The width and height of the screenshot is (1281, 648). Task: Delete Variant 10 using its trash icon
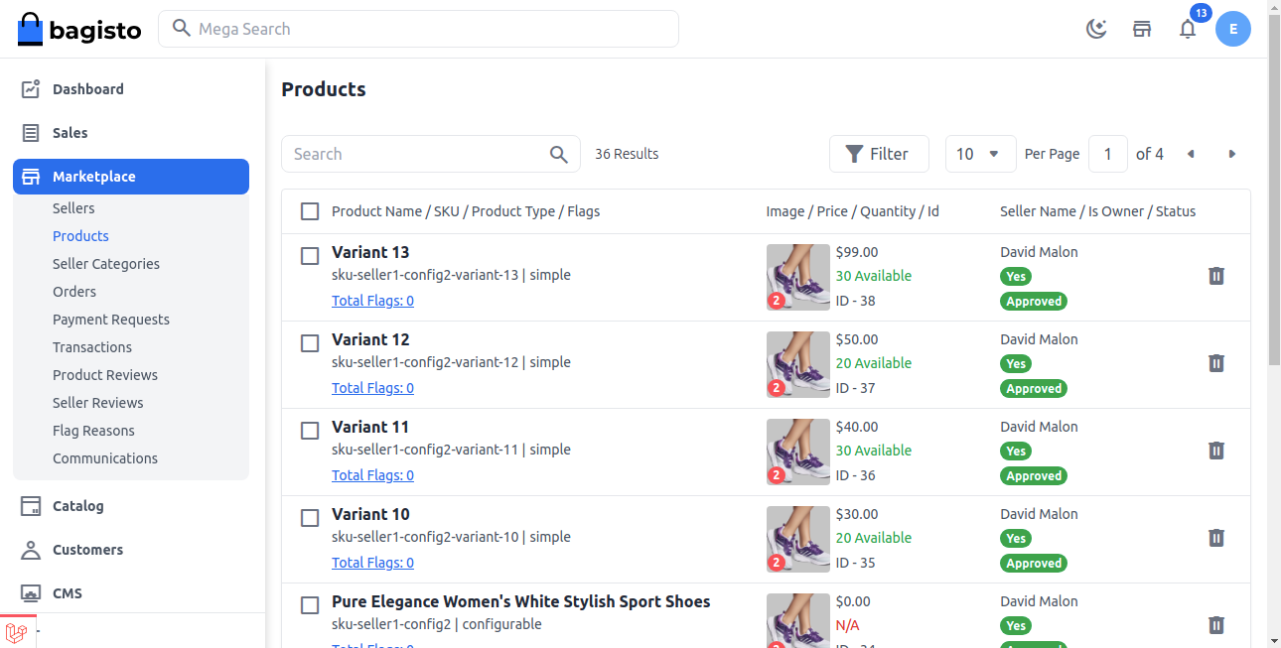(x=1216, y=538)
